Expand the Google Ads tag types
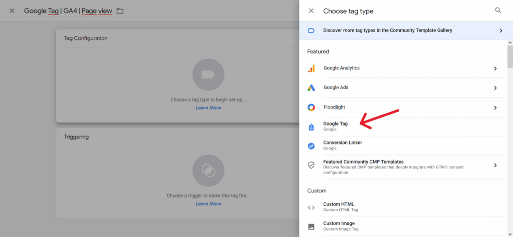513x237 pixels. tap(495, 88)
